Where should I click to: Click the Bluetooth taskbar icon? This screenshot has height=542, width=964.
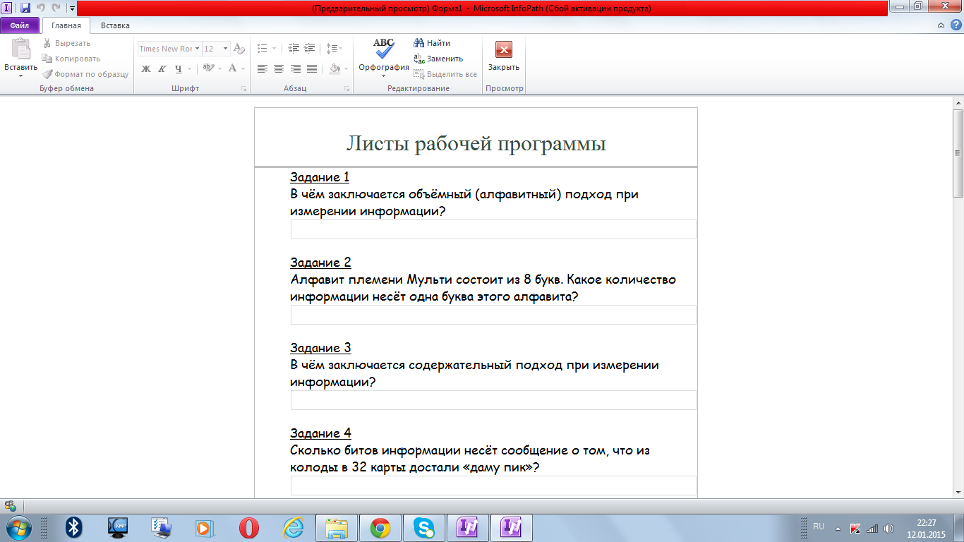click(x=74, y=527)
